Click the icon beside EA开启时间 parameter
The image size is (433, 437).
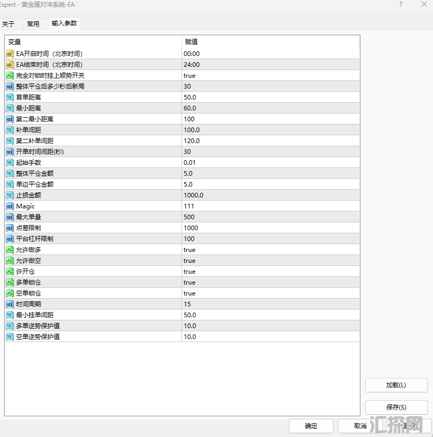click(x=10, y=54)
